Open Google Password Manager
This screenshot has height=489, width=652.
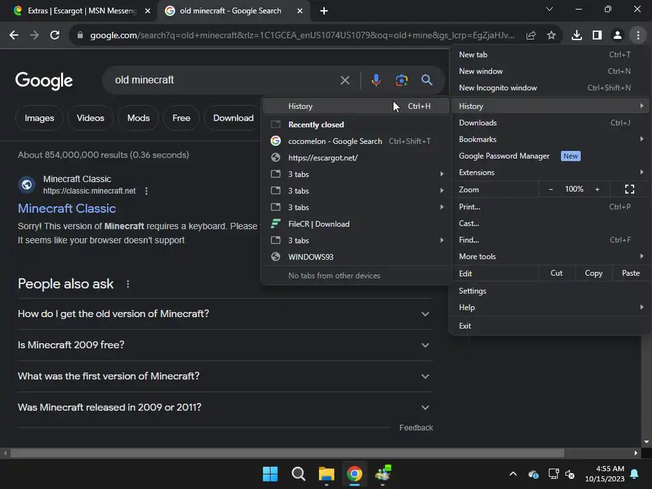pyautogui.click(x=550, y=156)
